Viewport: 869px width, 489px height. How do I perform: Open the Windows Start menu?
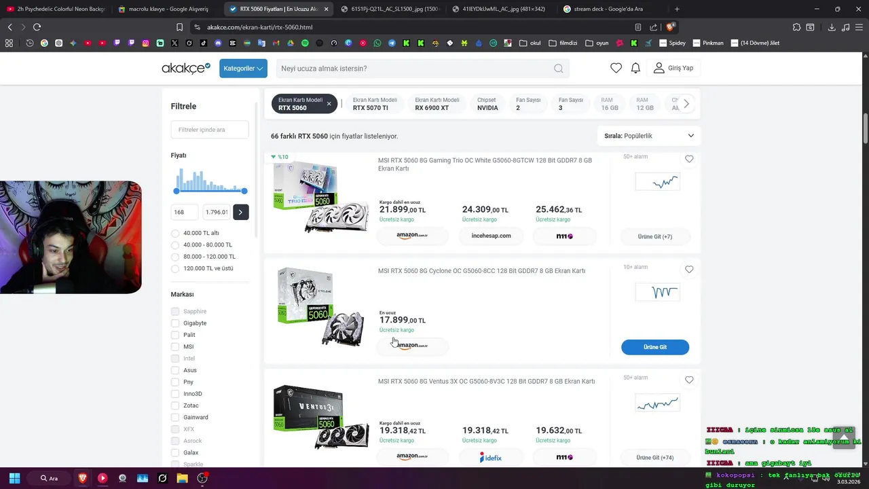point(14,478)
